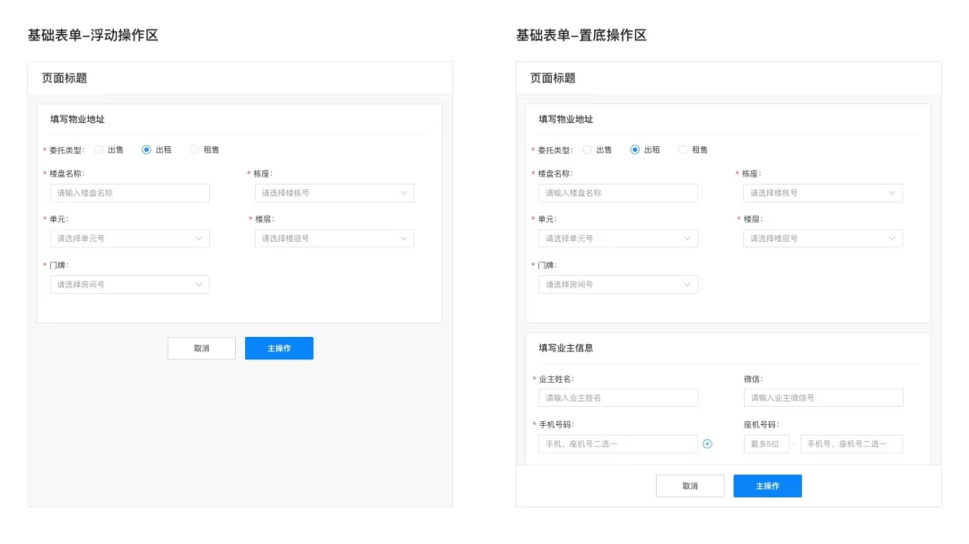The width and height of the screenshot is (969, 544).
Task: Click the 微信 input field
Action: pos(823,398)
